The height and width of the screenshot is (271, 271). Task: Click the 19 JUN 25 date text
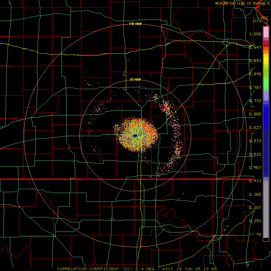point(189,269)
